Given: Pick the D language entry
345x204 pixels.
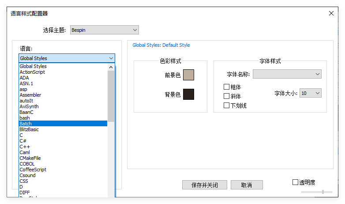Looking at the screenshot, I should click(x=63, y=187).
